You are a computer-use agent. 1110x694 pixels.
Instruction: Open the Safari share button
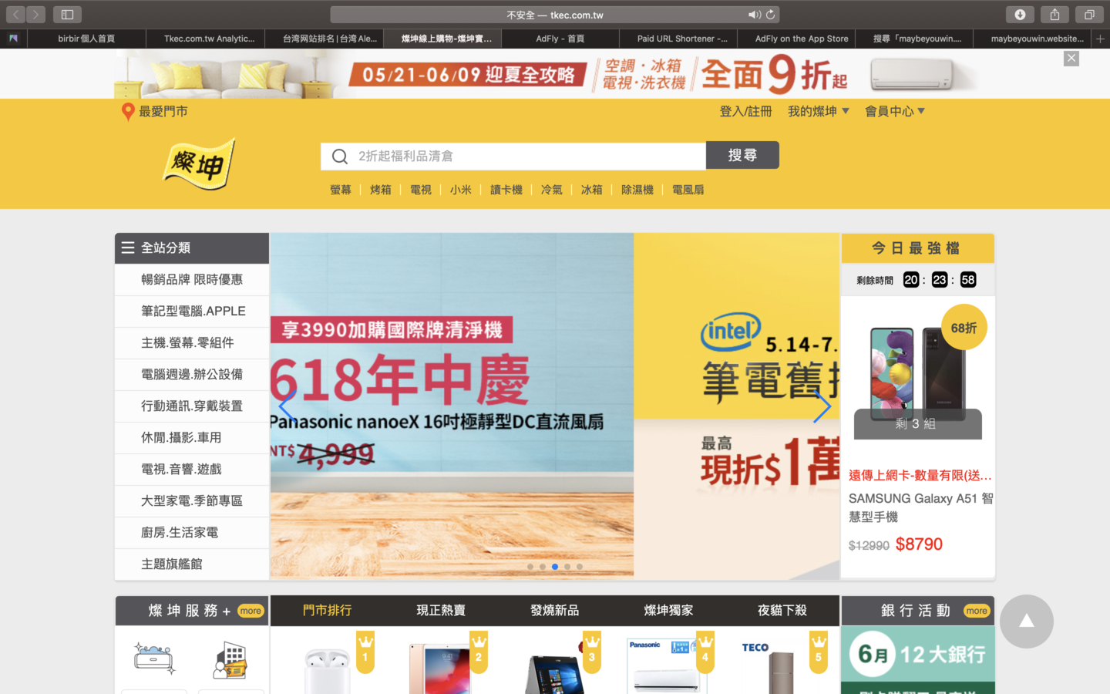(x=1054, y=15)
